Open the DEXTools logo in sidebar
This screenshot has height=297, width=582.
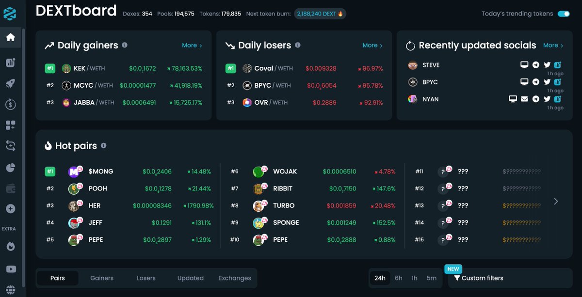pyautogui.click(x=10, y=13)
